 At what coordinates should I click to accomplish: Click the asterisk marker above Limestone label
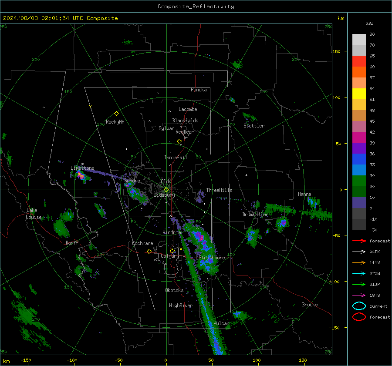pos(82,164)
